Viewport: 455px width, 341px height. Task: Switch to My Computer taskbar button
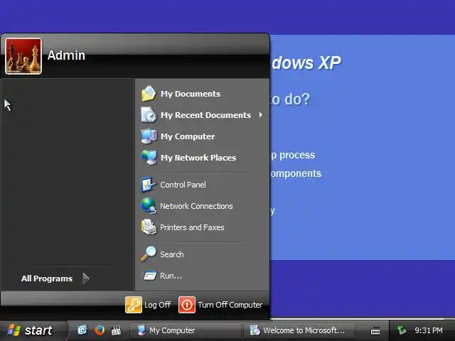185,330
